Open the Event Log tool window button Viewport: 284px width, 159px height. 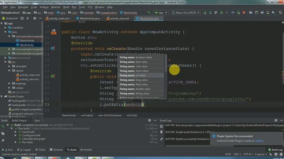point(275,150)
